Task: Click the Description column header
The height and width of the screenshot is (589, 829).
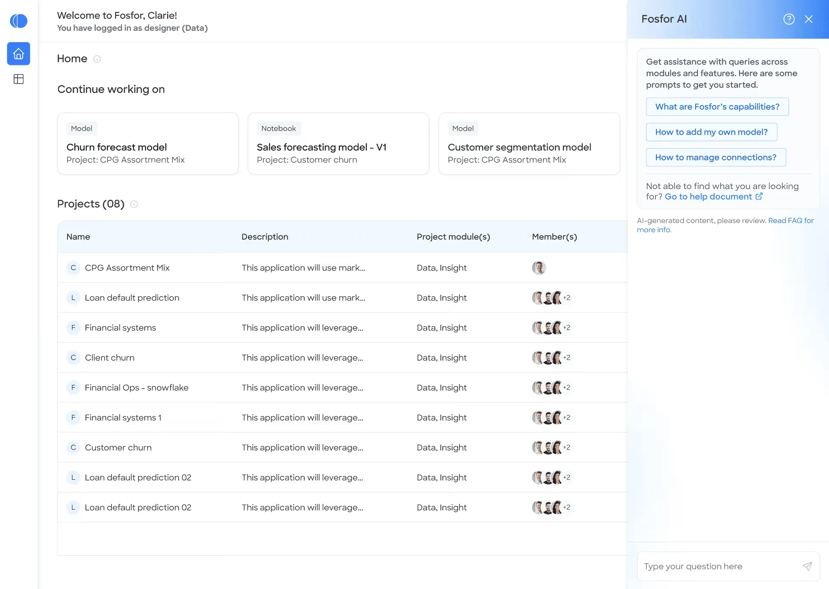Action: (265, 237)
